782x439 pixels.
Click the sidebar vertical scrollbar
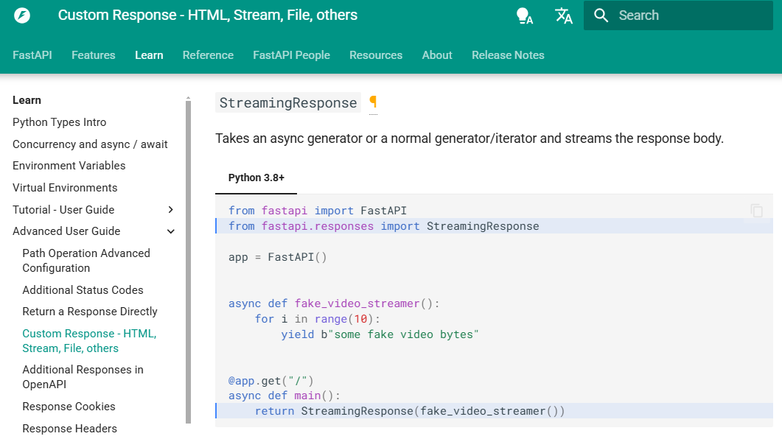click(x=188, y=261)
